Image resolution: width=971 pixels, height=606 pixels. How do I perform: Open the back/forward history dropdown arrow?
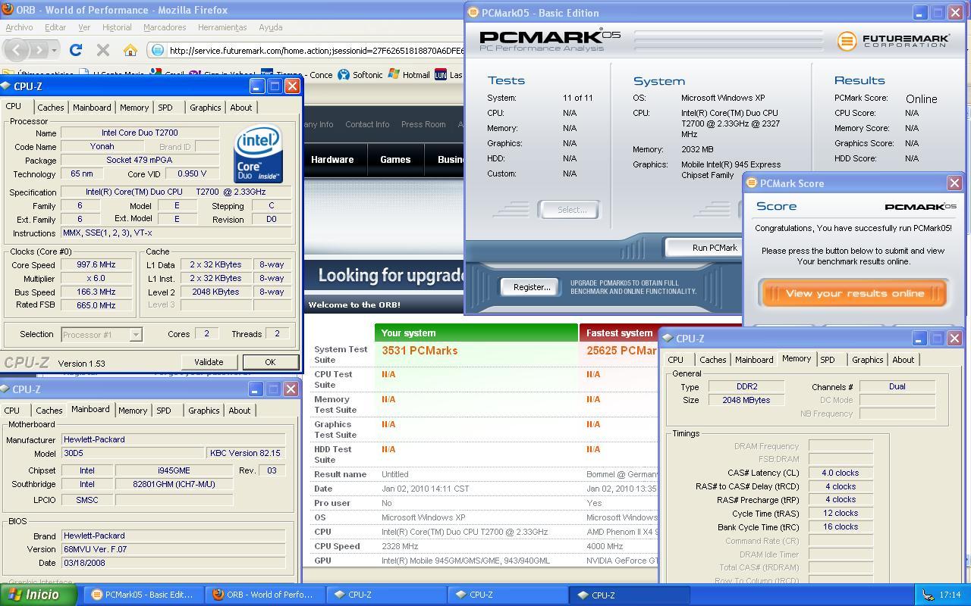tap(55, 50)
